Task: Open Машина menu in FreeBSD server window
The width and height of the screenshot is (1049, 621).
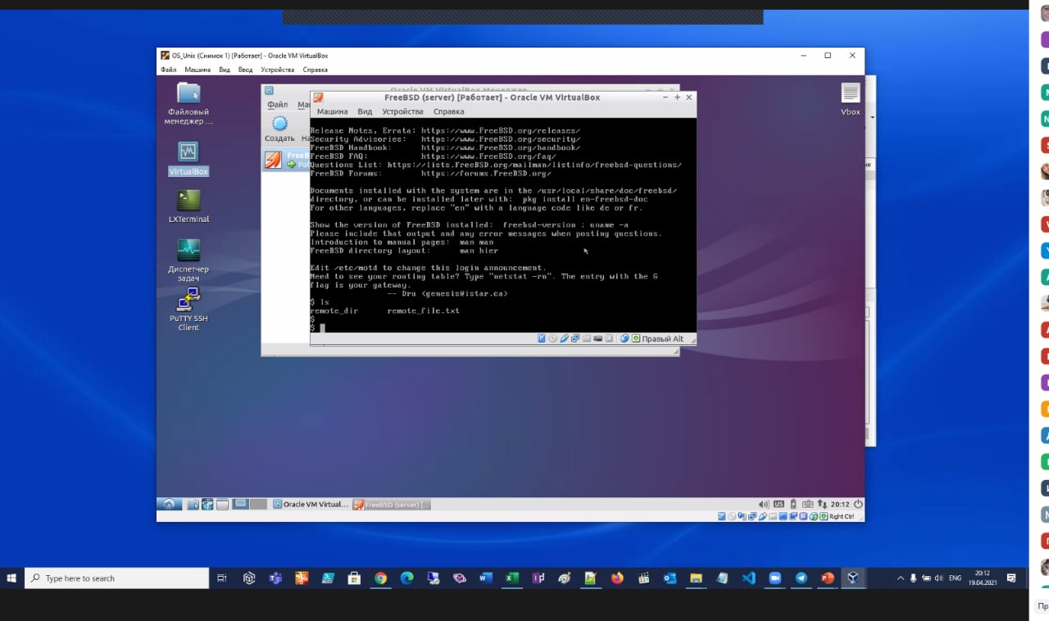Action: pos(332,111)
